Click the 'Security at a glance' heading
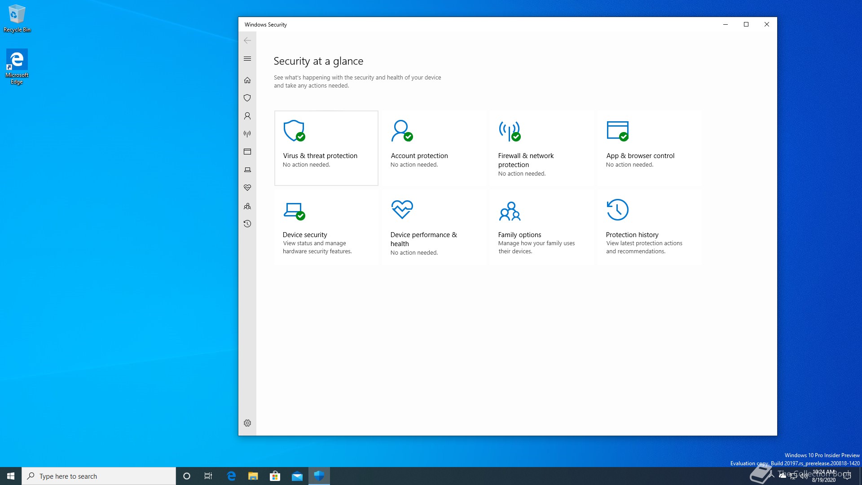 pyautogui.click(x=318, y=61)
